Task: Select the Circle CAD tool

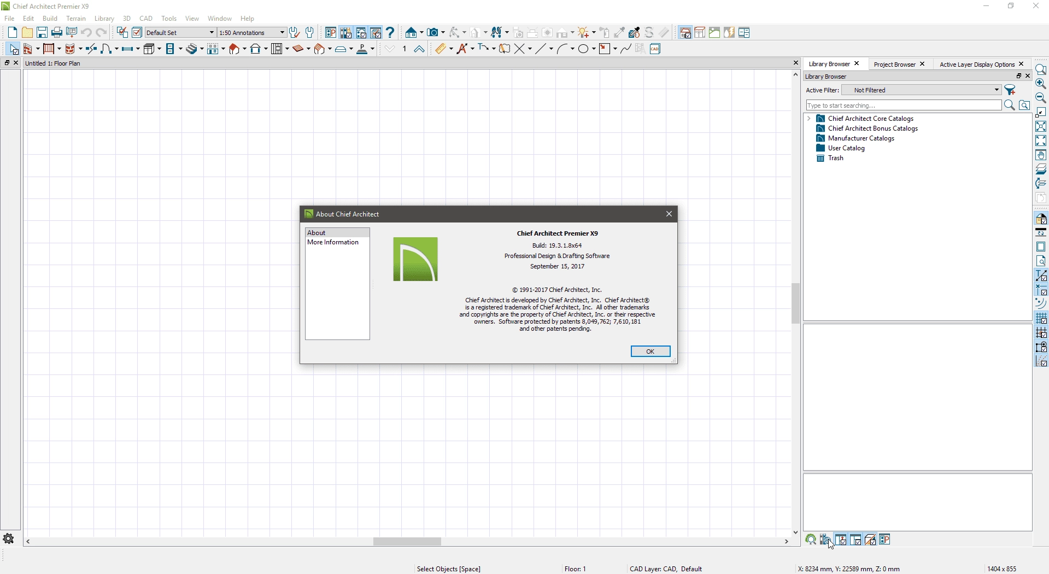Action: click(583, 49)
